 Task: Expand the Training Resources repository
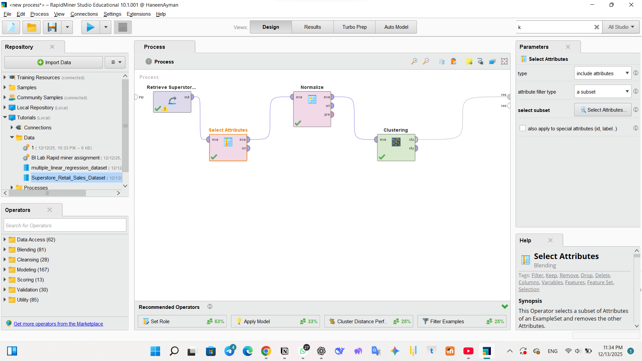[x=5, y=77]
